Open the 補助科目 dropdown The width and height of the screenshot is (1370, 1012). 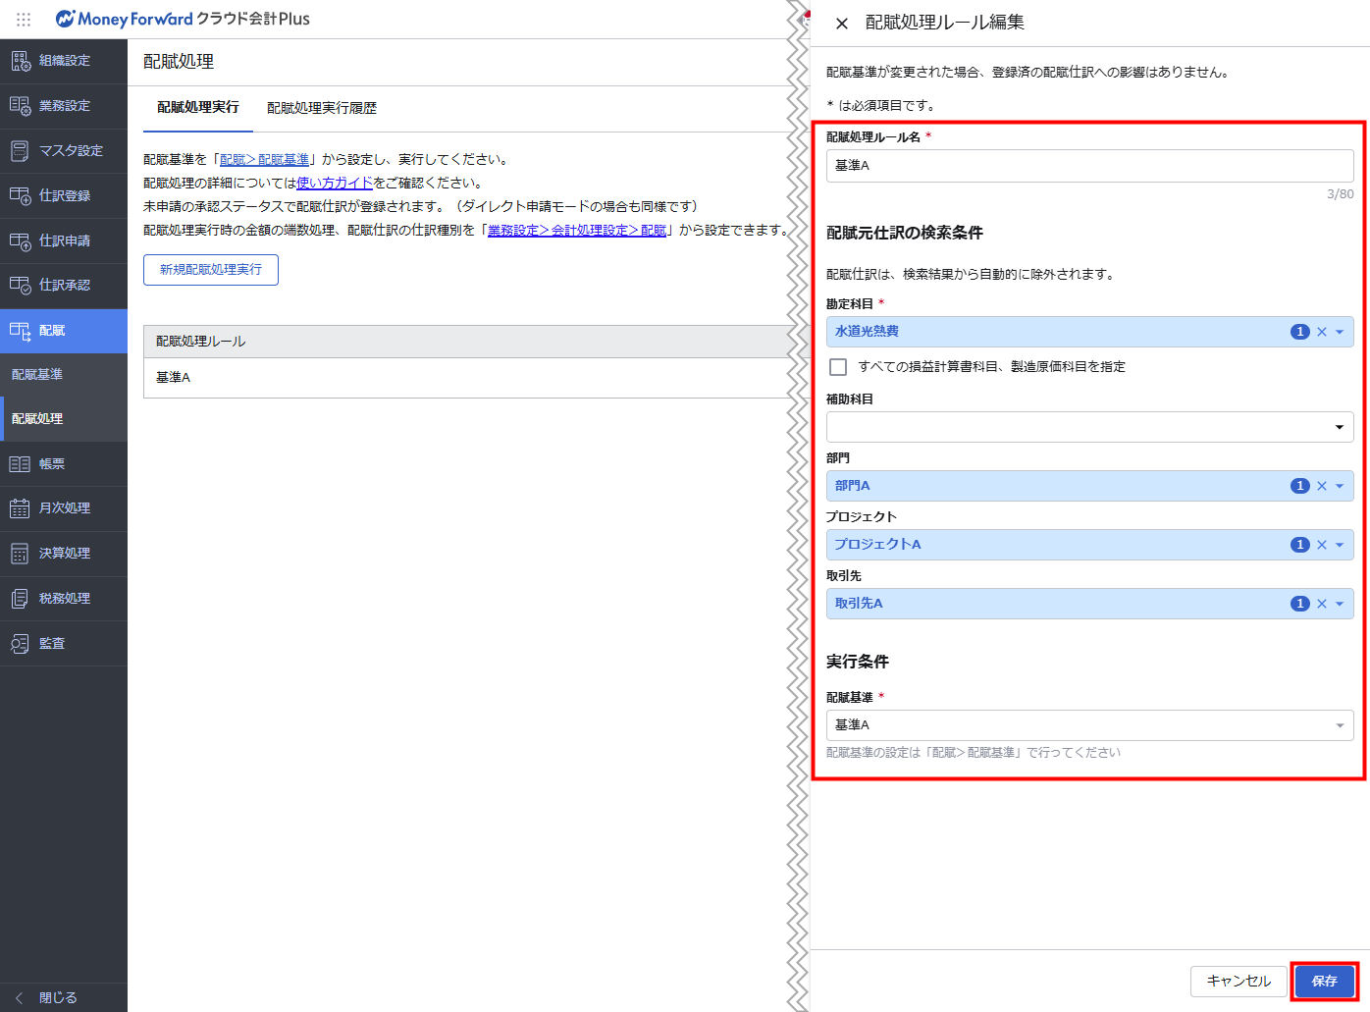pos(1090,427)
